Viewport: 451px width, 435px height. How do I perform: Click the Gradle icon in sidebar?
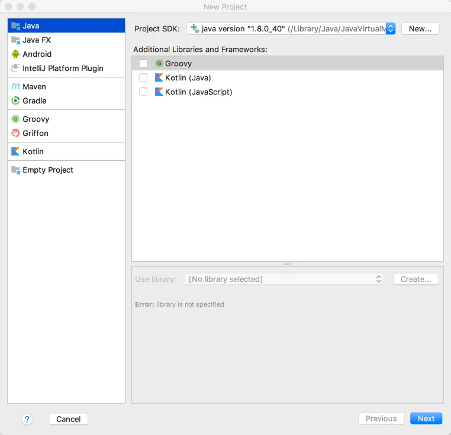15,100
